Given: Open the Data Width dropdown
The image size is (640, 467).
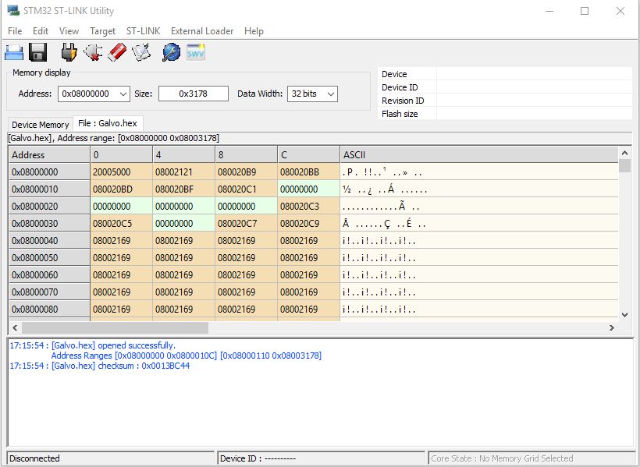Looking at the screenshot, I should pos(330,94).
